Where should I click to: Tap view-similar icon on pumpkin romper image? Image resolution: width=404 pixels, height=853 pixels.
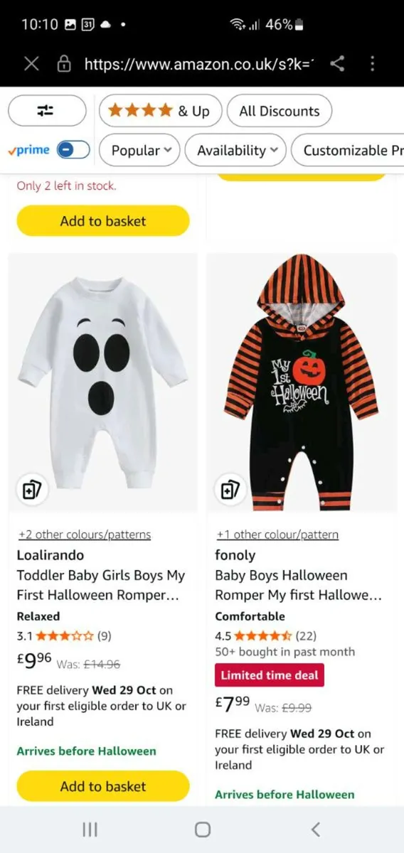[x=228, y=490]
